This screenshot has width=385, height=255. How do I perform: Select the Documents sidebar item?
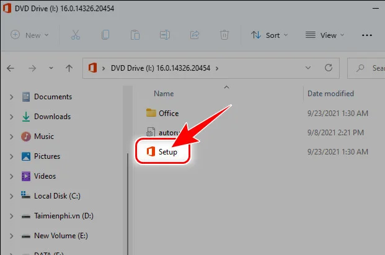(x=53, y=97)
